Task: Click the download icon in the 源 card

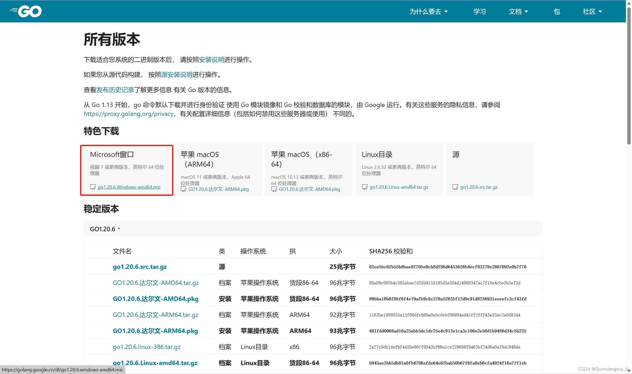Action: (455, 187)
